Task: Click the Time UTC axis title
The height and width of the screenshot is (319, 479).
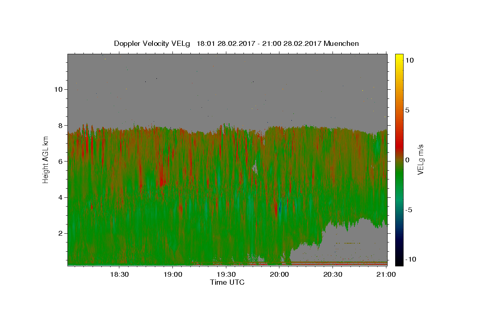Action: click(227, 282)
